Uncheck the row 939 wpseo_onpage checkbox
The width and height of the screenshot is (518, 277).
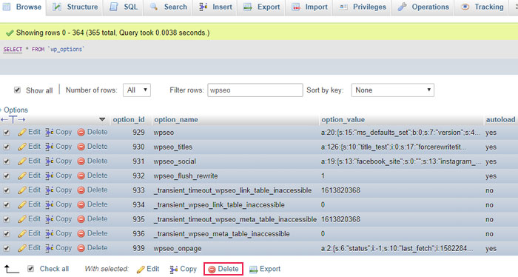(6, 248)
